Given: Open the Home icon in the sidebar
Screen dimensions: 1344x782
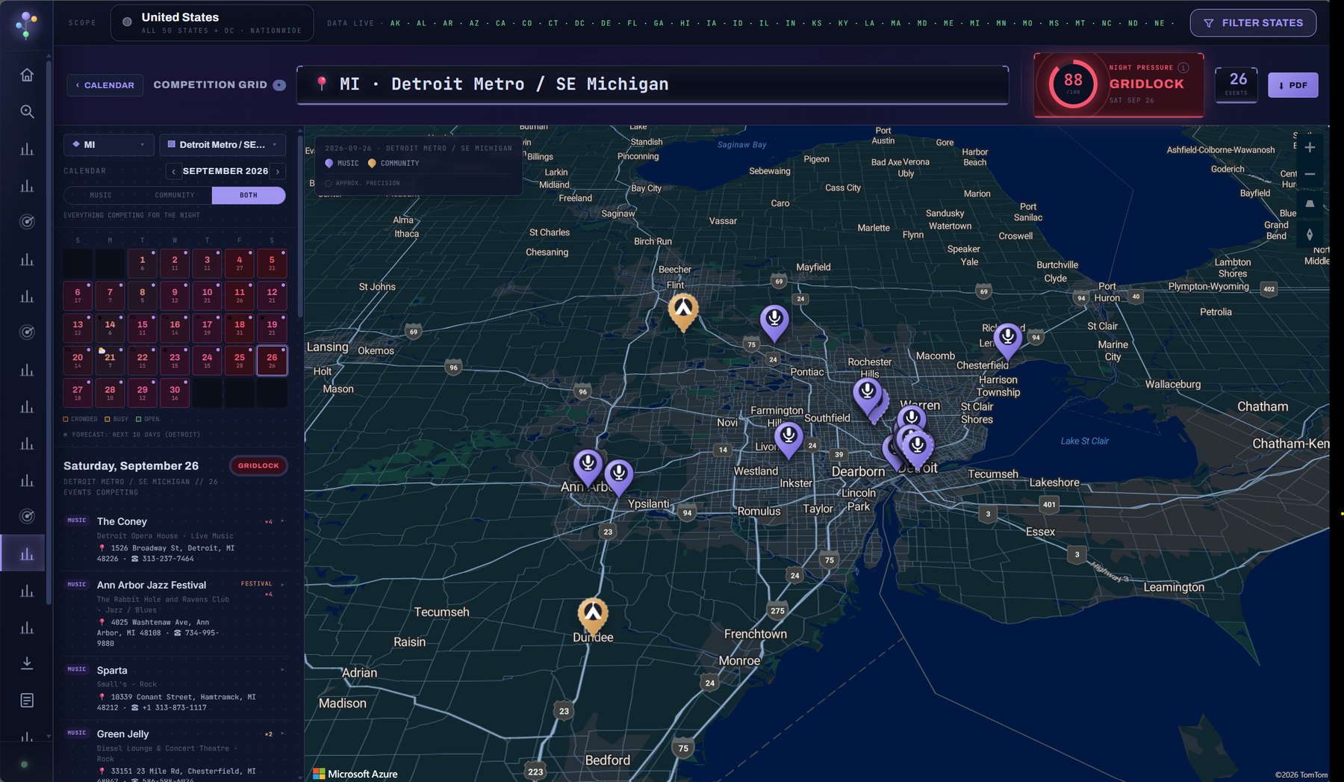Looking at the screenshot, I should click(x=27, y=75).
